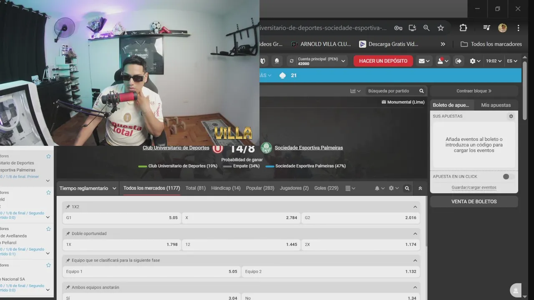Image resolution: width=534 pixels, height=300 pixels.
Task: Switch to Boleto de apuestas tab
Action: pos(451,105)
